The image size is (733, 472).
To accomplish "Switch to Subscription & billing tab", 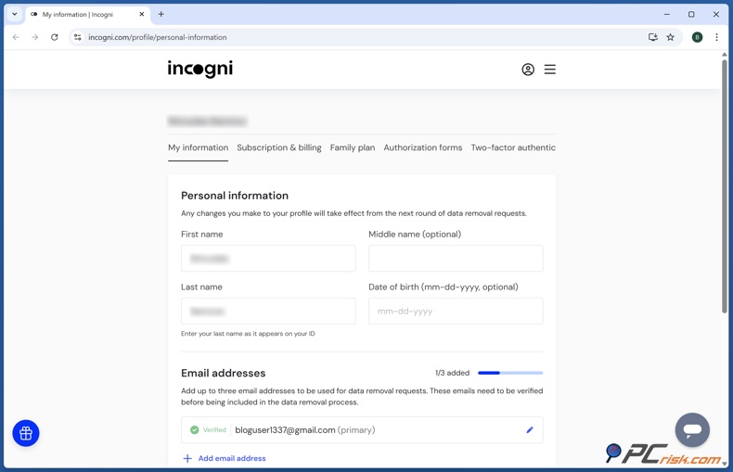I will coord(278,147).
